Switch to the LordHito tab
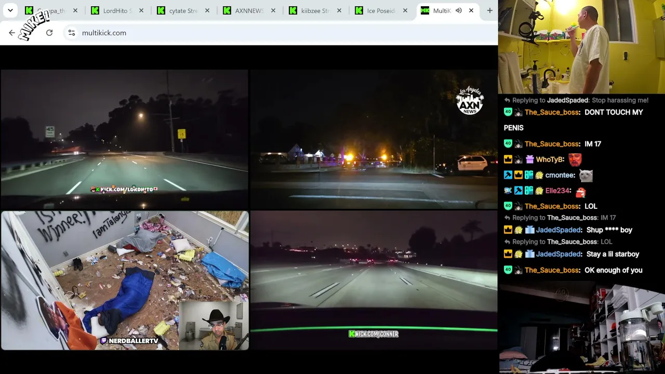665x374 pixels. [x=117, y=10]
